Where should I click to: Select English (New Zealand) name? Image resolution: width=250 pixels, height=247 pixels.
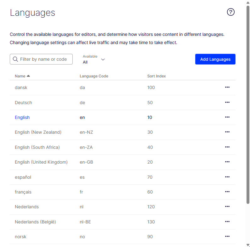pyautogui.click(x=38, y=132)
